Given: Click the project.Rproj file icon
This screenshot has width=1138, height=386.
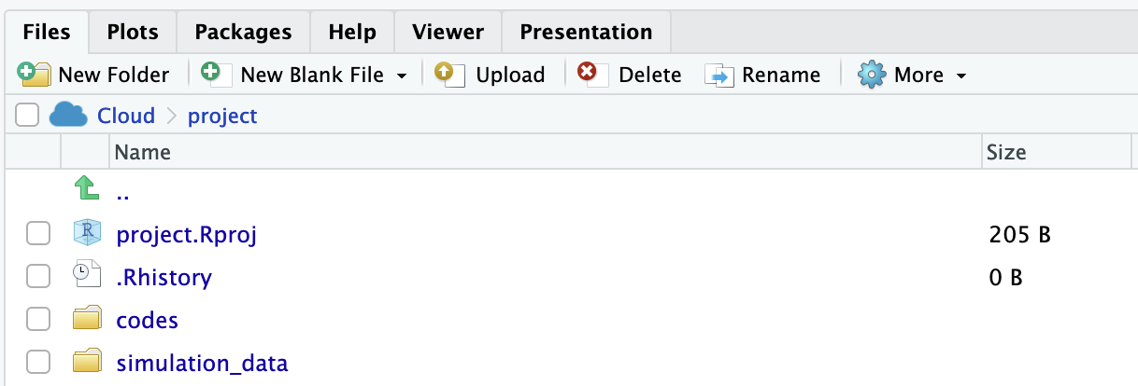Looking at the screenshot, I should tap(87, 234).
